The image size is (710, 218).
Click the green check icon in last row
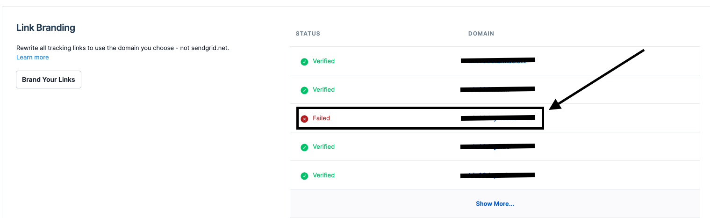[x=304, y=176]
